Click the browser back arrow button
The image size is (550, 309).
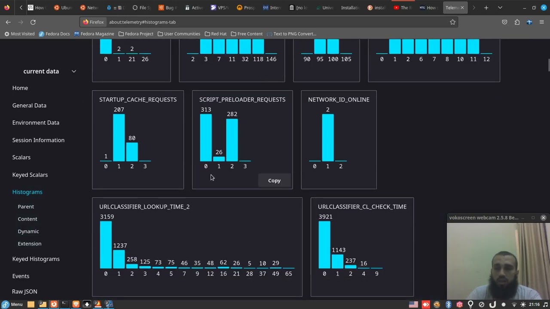click(8, 22)
